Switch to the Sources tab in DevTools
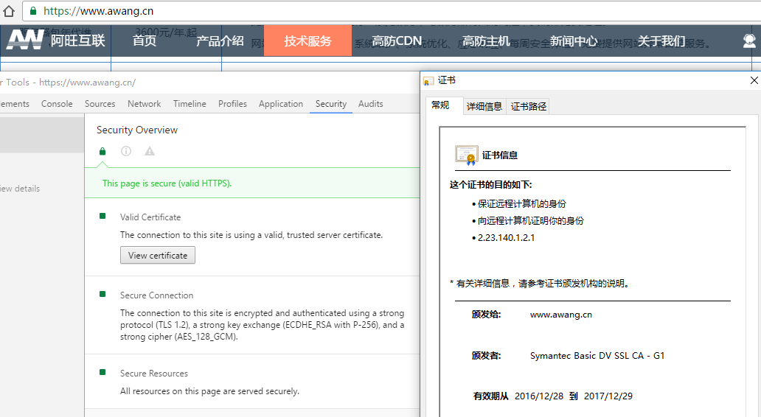 pos(100,104)
